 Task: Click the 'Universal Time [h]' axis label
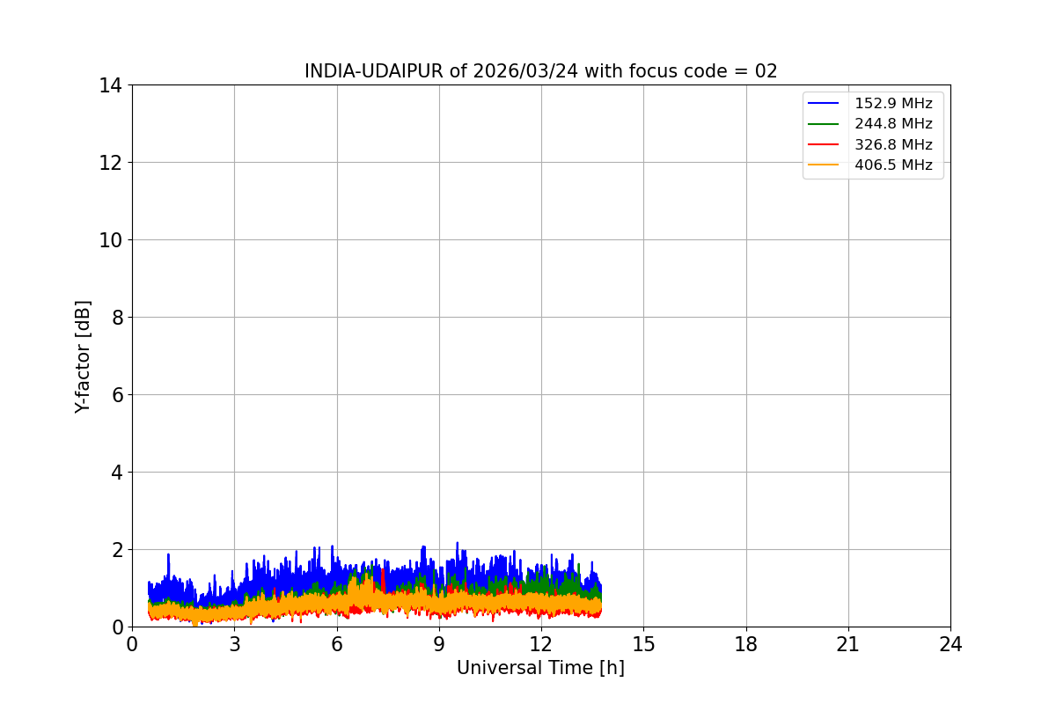540,668
